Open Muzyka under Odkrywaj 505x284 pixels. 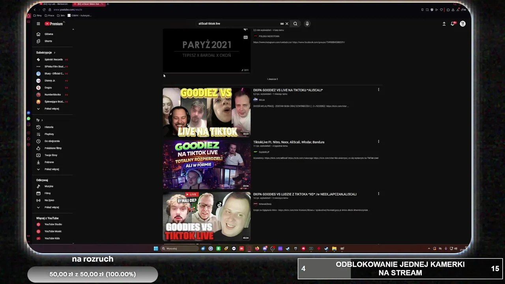click(x=49, y=186)
